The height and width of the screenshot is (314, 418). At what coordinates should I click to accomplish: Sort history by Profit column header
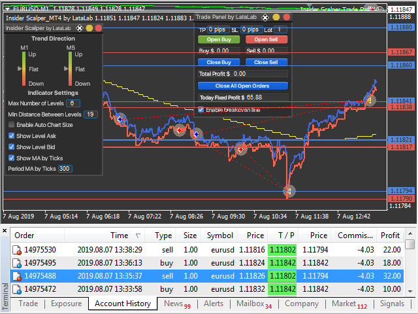[390, 235]
